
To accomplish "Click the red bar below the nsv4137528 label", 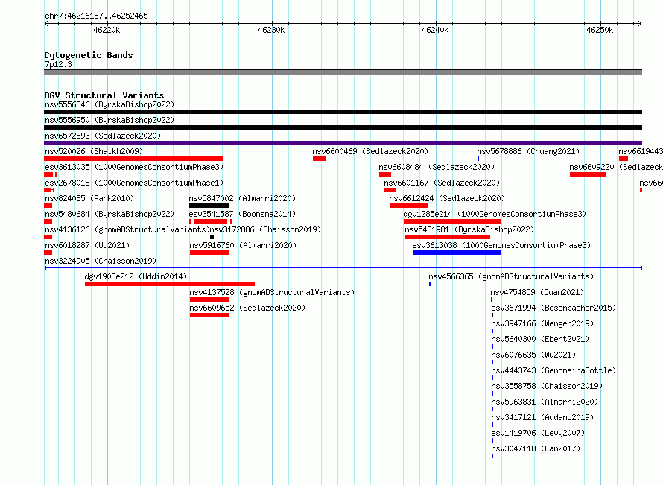I will tap(210, 299).
